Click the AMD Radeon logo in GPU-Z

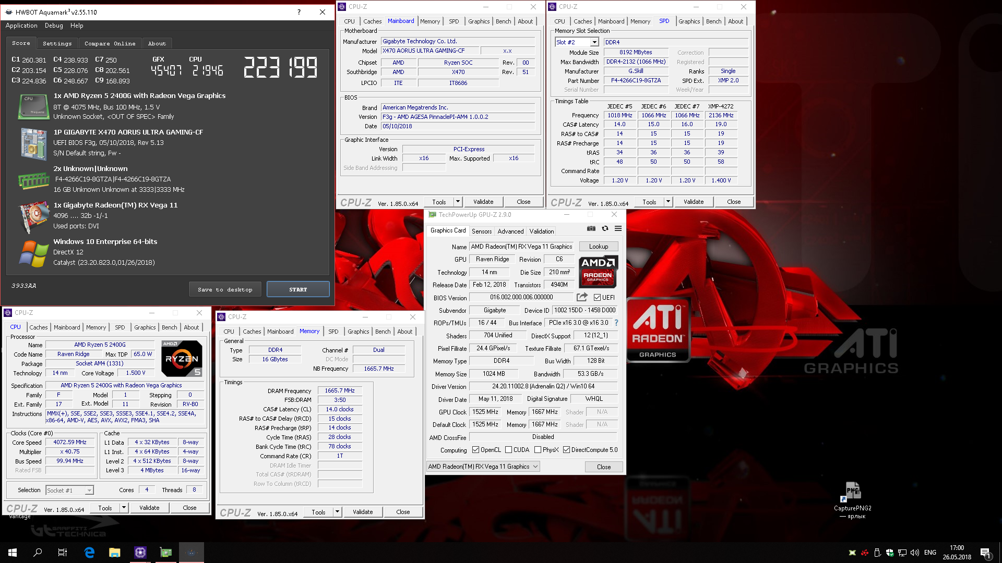[x=599, y=272]
